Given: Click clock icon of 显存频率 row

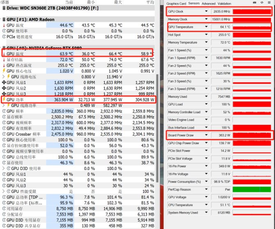Looking at the screenshot, I should 4,117.
